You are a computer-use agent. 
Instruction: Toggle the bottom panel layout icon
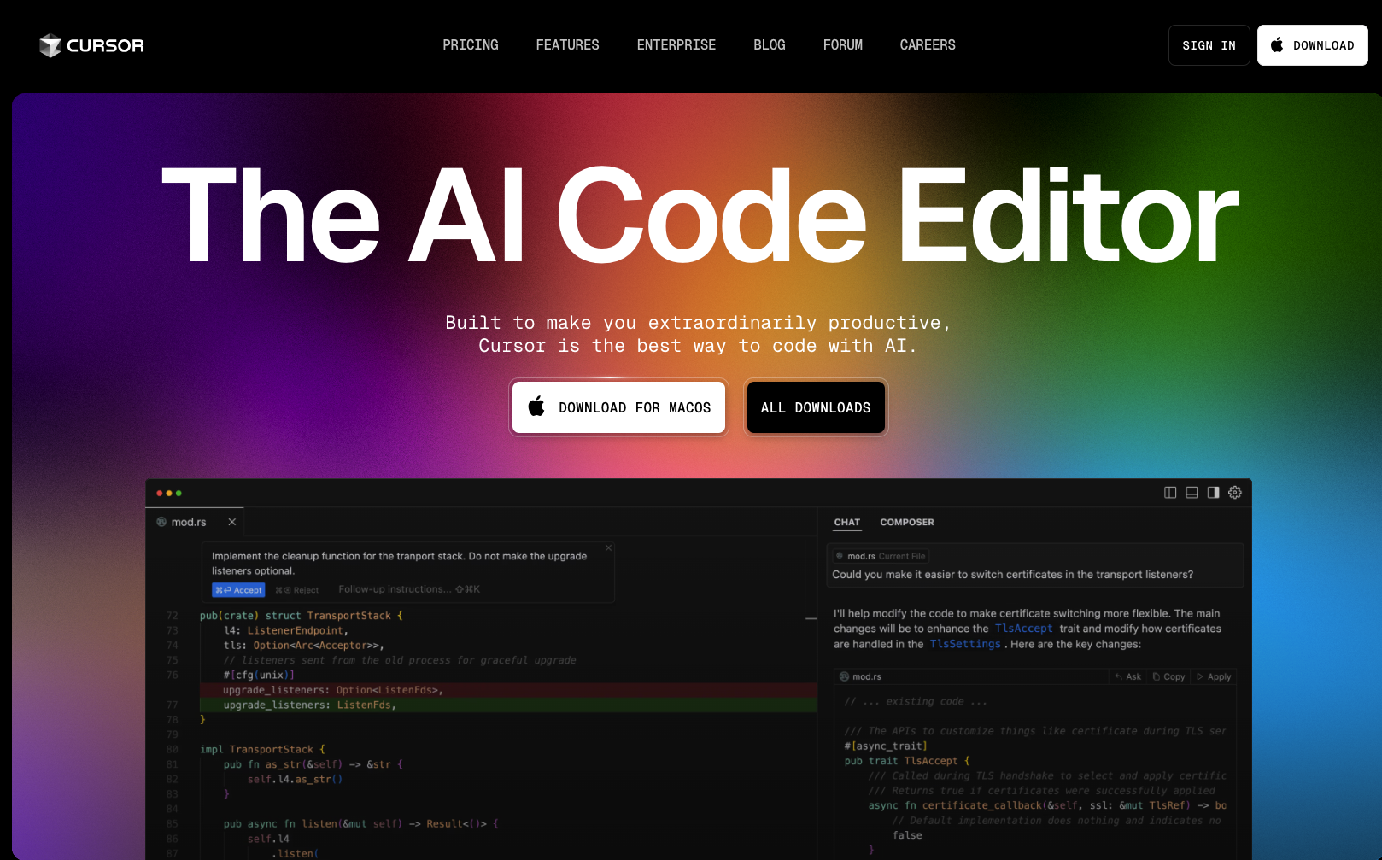1192,493
